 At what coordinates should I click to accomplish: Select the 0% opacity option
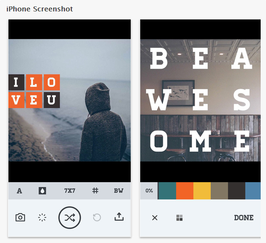[x=149, y=191]
